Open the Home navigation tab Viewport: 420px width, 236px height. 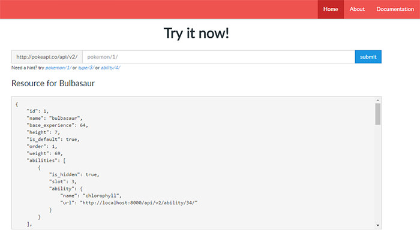(331, 10)
